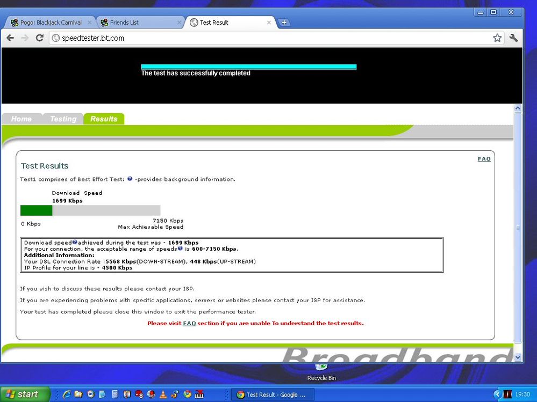The width and height of the screenshot is (537, 402).
Task: Switch to the Friends List tab
Action: pyautogui.click(x=140, y=23)
